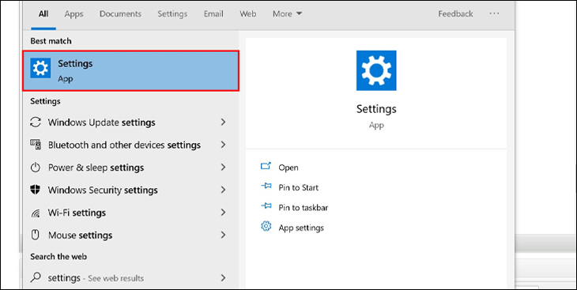The height and width of the screenshot is (290, 577).
Task: Click the Mouse settings mouse icon
Action: pyautogui.click(x=36, y=235)
